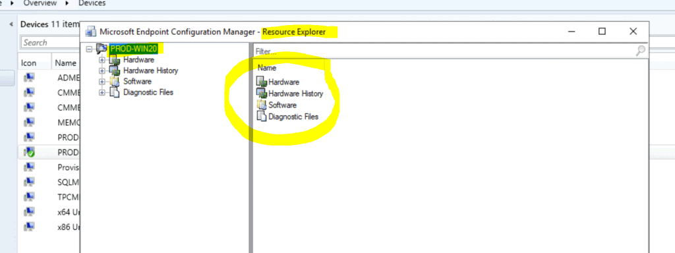Sort by the Name column header in Resource Explorer
The width and height of the screenshot is (675, 253).
click(267, 68)
